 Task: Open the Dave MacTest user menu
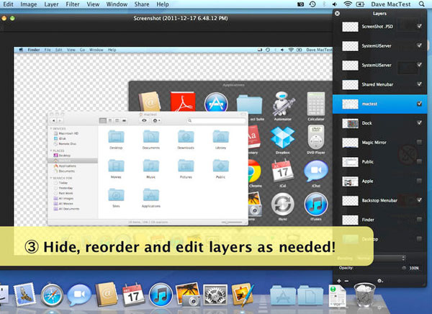[x=391, y=4]
